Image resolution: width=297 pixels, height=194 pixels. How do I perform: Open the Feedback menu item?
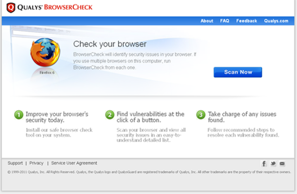tap(247, 21)
